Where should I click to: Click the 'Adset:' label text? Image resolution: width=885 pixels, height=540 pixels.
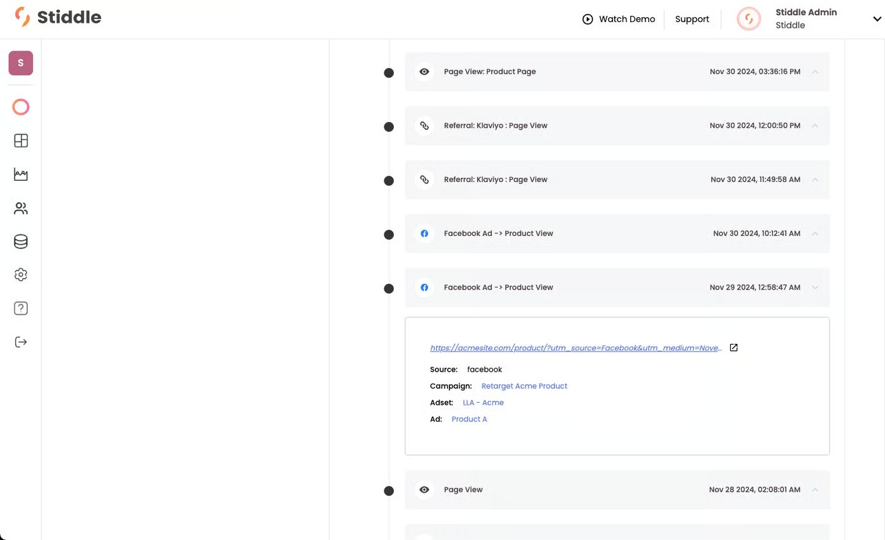(x=441, y=402)
